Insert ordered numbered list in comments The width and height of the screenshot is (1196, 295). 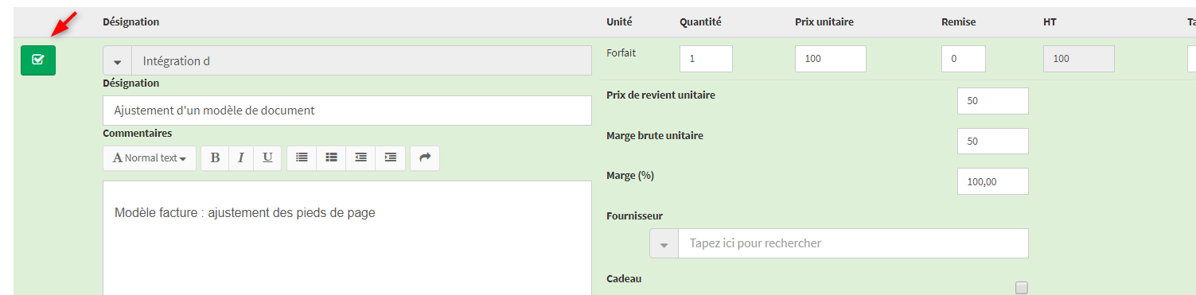coord(331,157)
